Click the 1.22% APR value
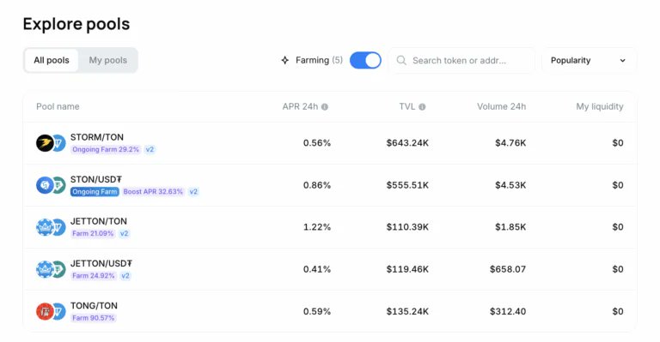This screenshot has width=660, height=342. click(x=317, y=227)
